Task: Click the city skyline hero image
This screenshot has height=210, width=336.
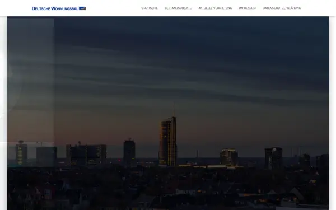Action: [x=168, y=113]
